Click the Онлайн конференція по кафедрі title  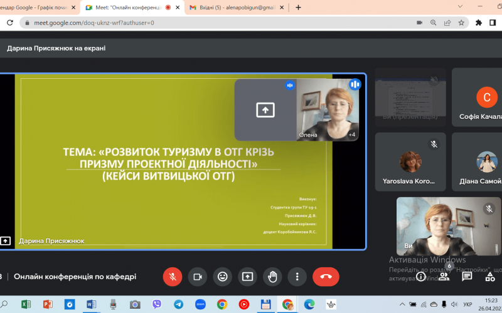75,277
